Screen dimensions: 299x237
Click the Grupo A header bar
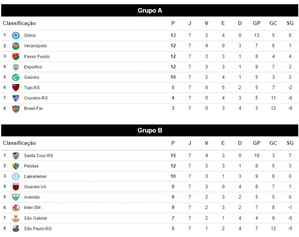click(150, 10)
